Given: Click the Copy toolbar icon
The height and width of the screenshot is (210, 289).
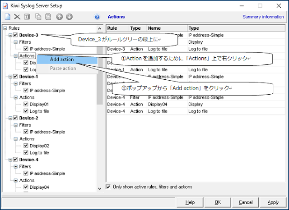Looking at the screenshot, I should (38, 17).
